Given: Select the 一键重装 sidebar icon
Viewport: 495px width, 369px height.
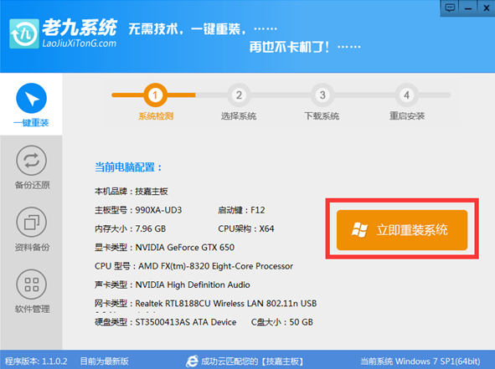Looking at the screenshot, I should [31, 98].
